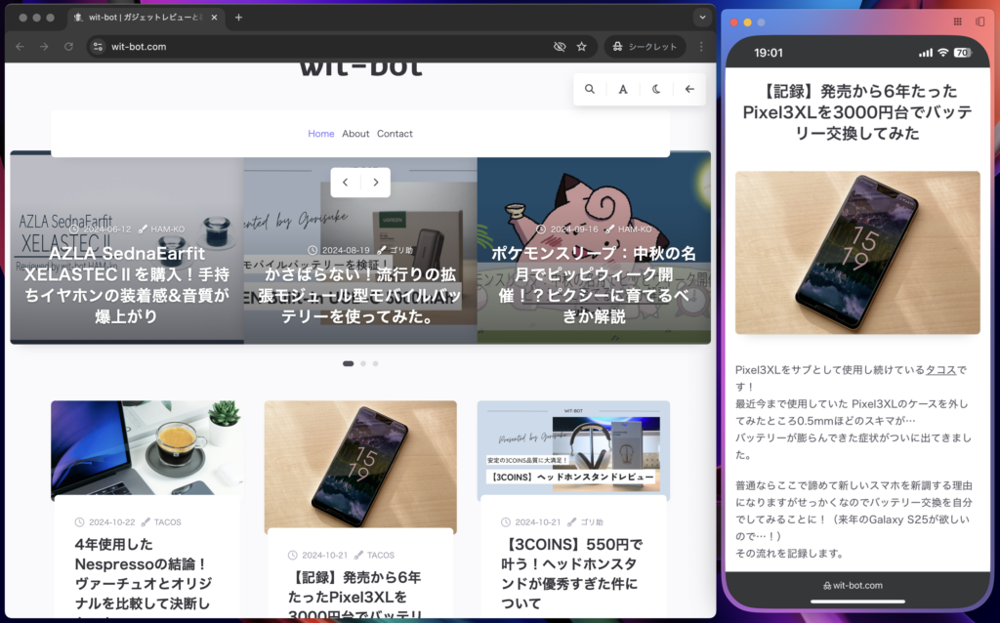This screenshot has height=623, width=1000.
Task: Open a new browser tab
Action: pyautogui.click(x=238, y=17)
